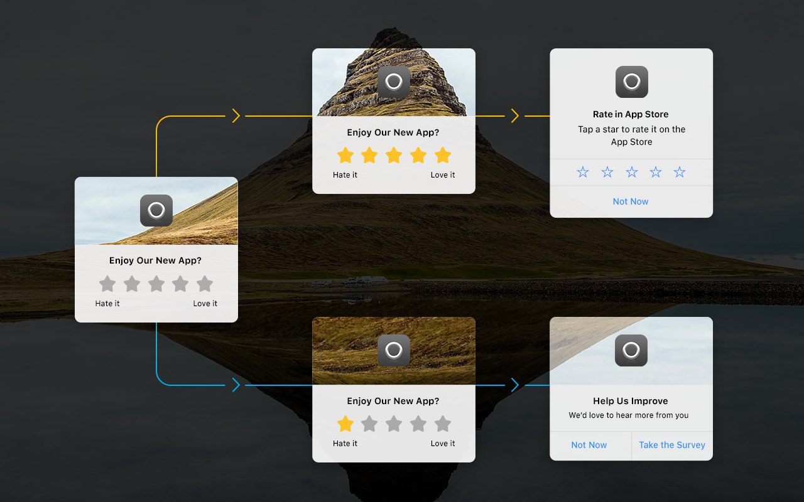The width and height of the screenshot is (804, 502).
Task: Click Not Now in the Help Us Improve dialog
Action: pos(589,445)
